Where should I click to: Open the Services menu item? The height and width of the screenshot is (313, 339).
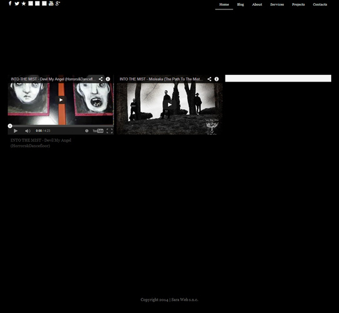point(277,5)
